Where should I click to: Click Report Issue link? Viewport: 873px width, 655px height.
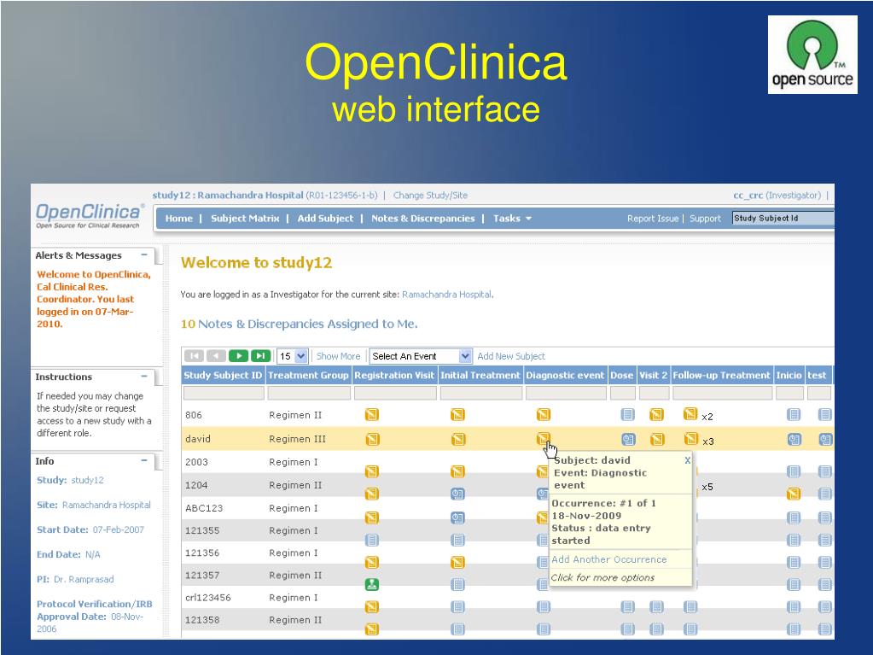(653, 219)
